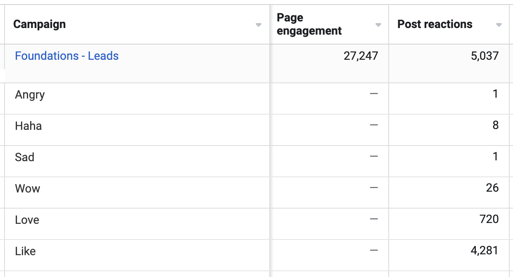Screen dimensions: 513x277
Task: Select the Wow breakdown row
Action: click(256, 192)
